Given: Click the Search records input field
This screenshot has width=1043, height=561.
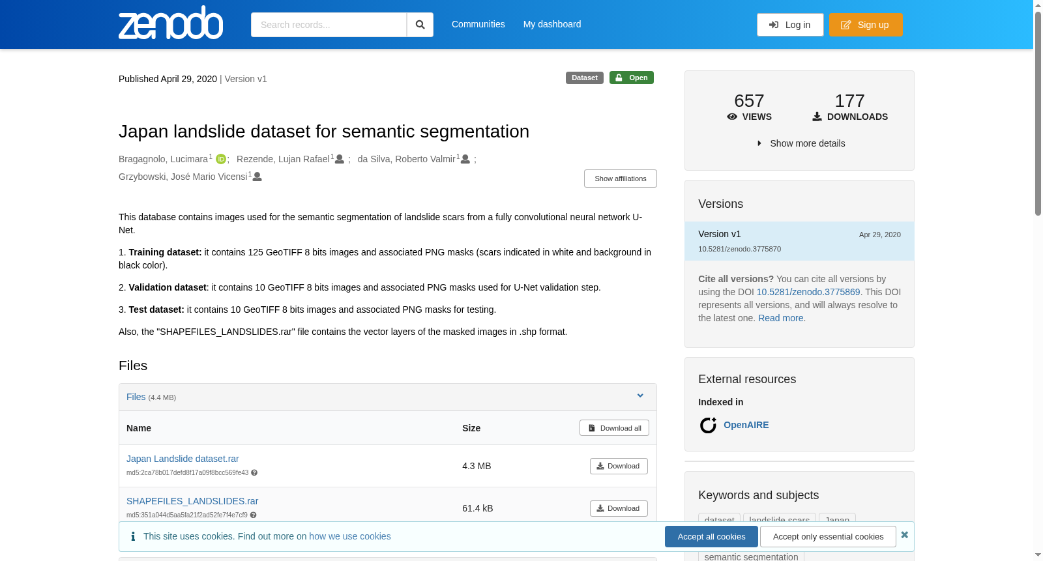Looking at the screenshot, I should pyautogui.click(x=329, y=25).
